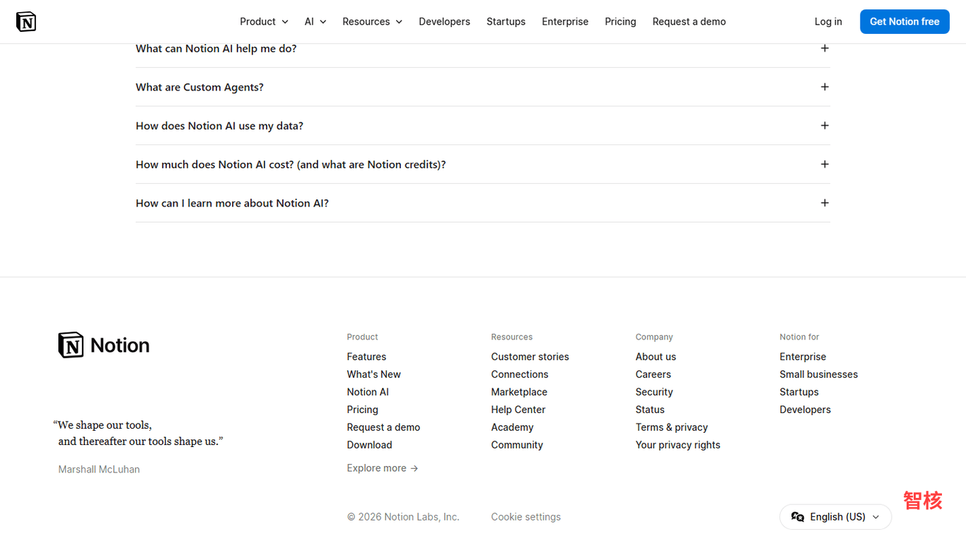Click Your privacy rights link
Screen dimensions: 966x546
pos(677,446)
